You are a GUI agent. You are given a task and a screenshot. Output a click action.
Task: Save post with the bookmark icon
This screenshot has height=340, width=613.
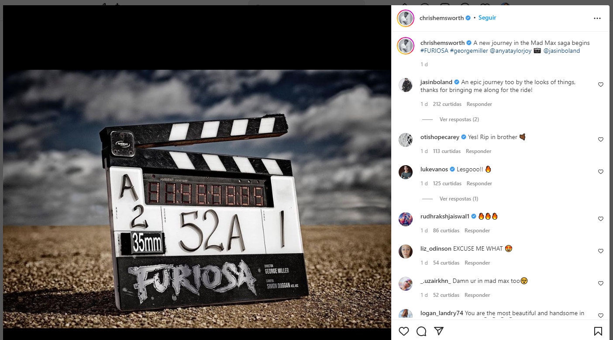[598, 331]
